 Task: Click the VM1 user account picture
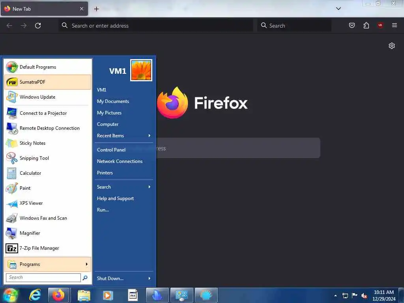coord(141,70)
